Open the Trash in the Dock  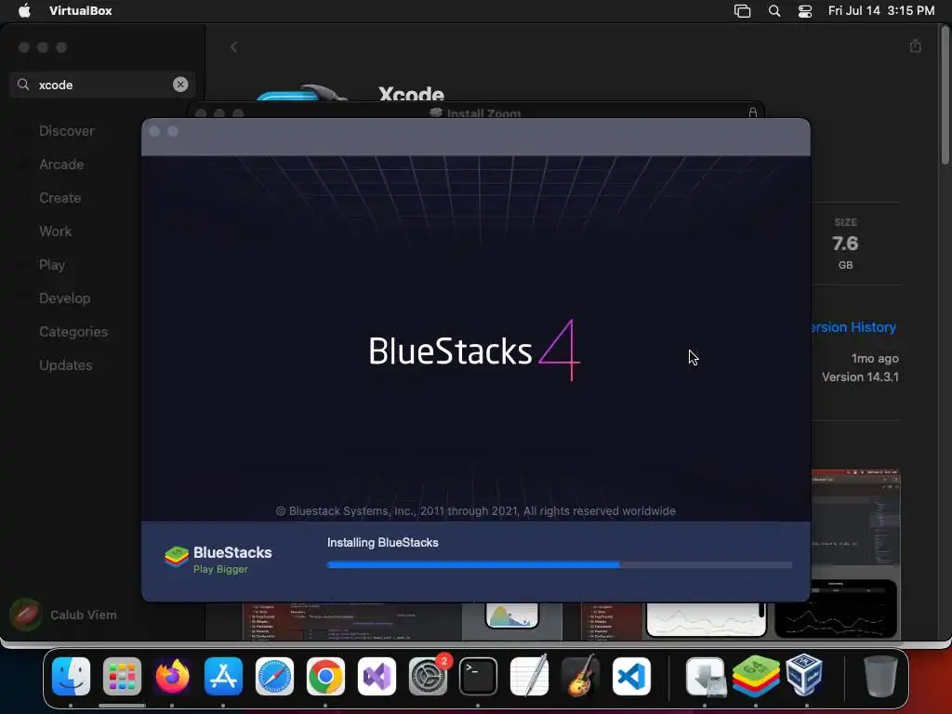coord(880,676)
